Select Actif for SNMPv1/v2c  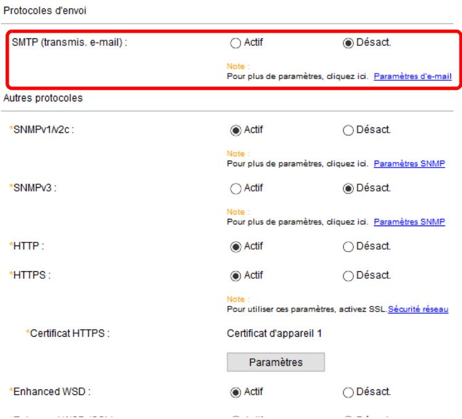235,130
